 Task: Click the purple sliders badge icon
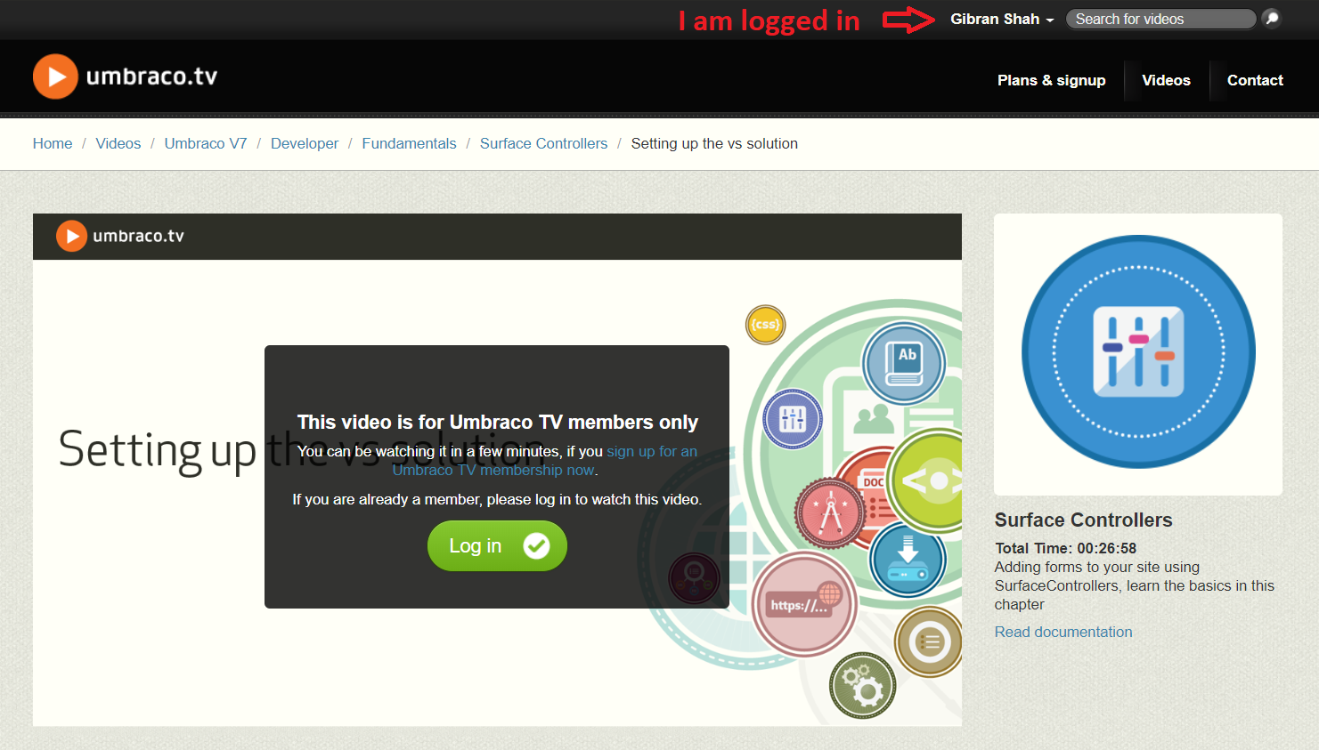[793, 418]
